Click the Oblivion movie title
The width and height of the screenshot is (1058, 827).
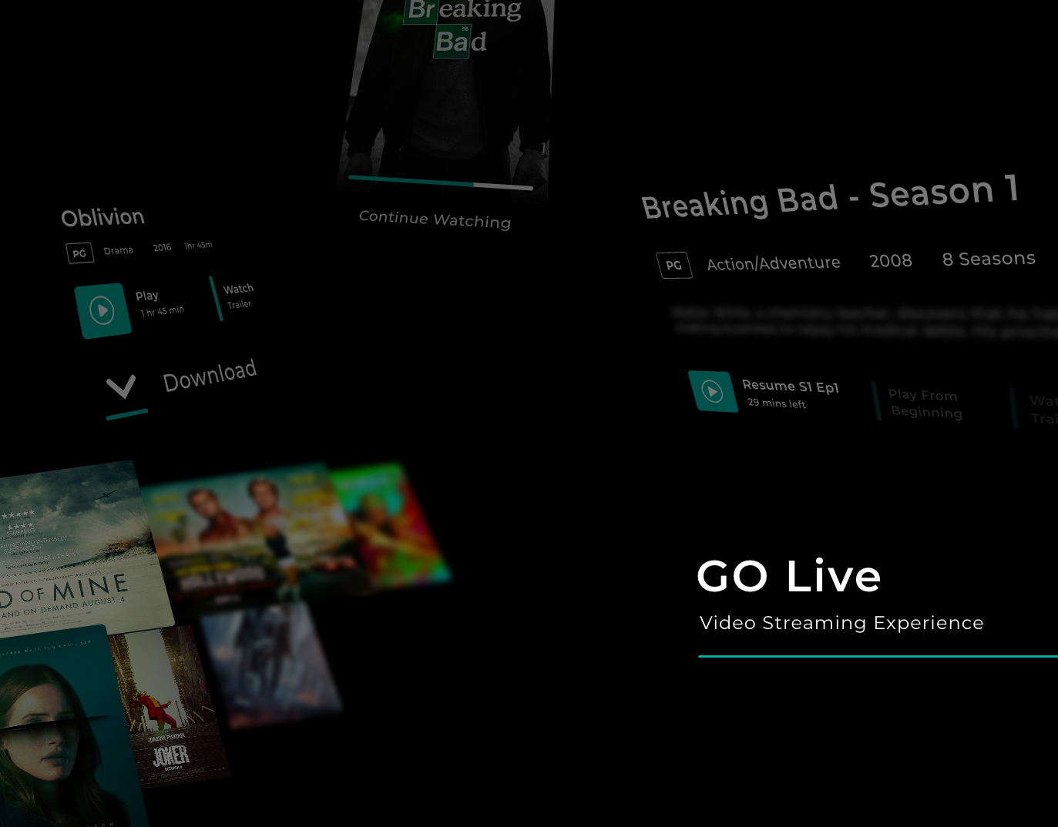pyautogui.click(x=102, y=217)
